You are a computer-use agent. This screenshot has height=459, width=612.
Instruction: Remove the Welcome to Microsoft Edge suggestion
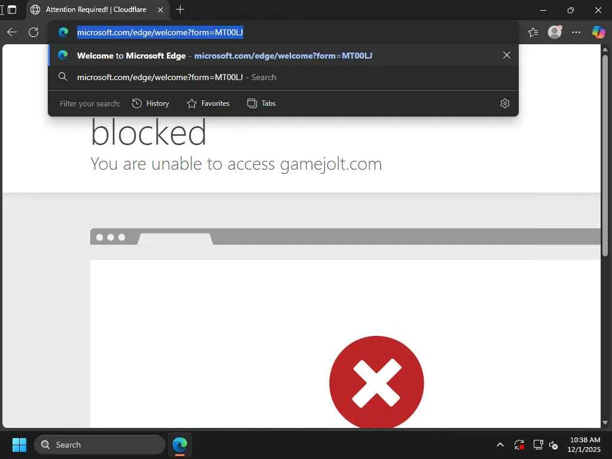[506, 55]
